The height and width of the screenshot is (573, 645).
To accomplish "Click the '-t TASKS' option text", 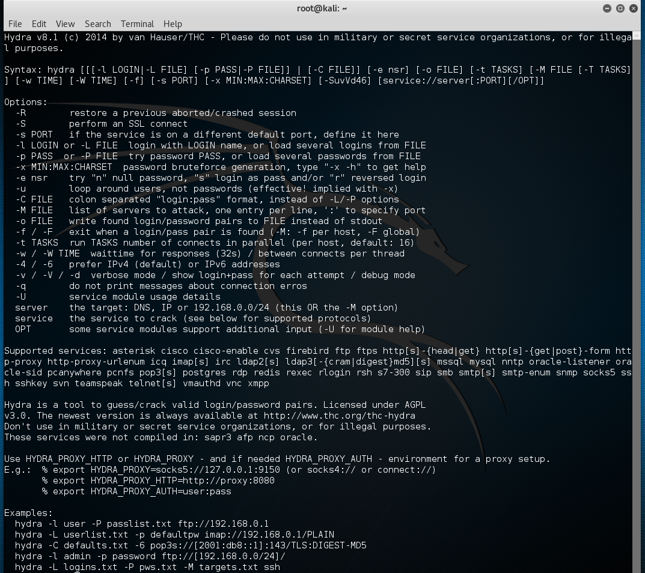I will coord(37,243).
